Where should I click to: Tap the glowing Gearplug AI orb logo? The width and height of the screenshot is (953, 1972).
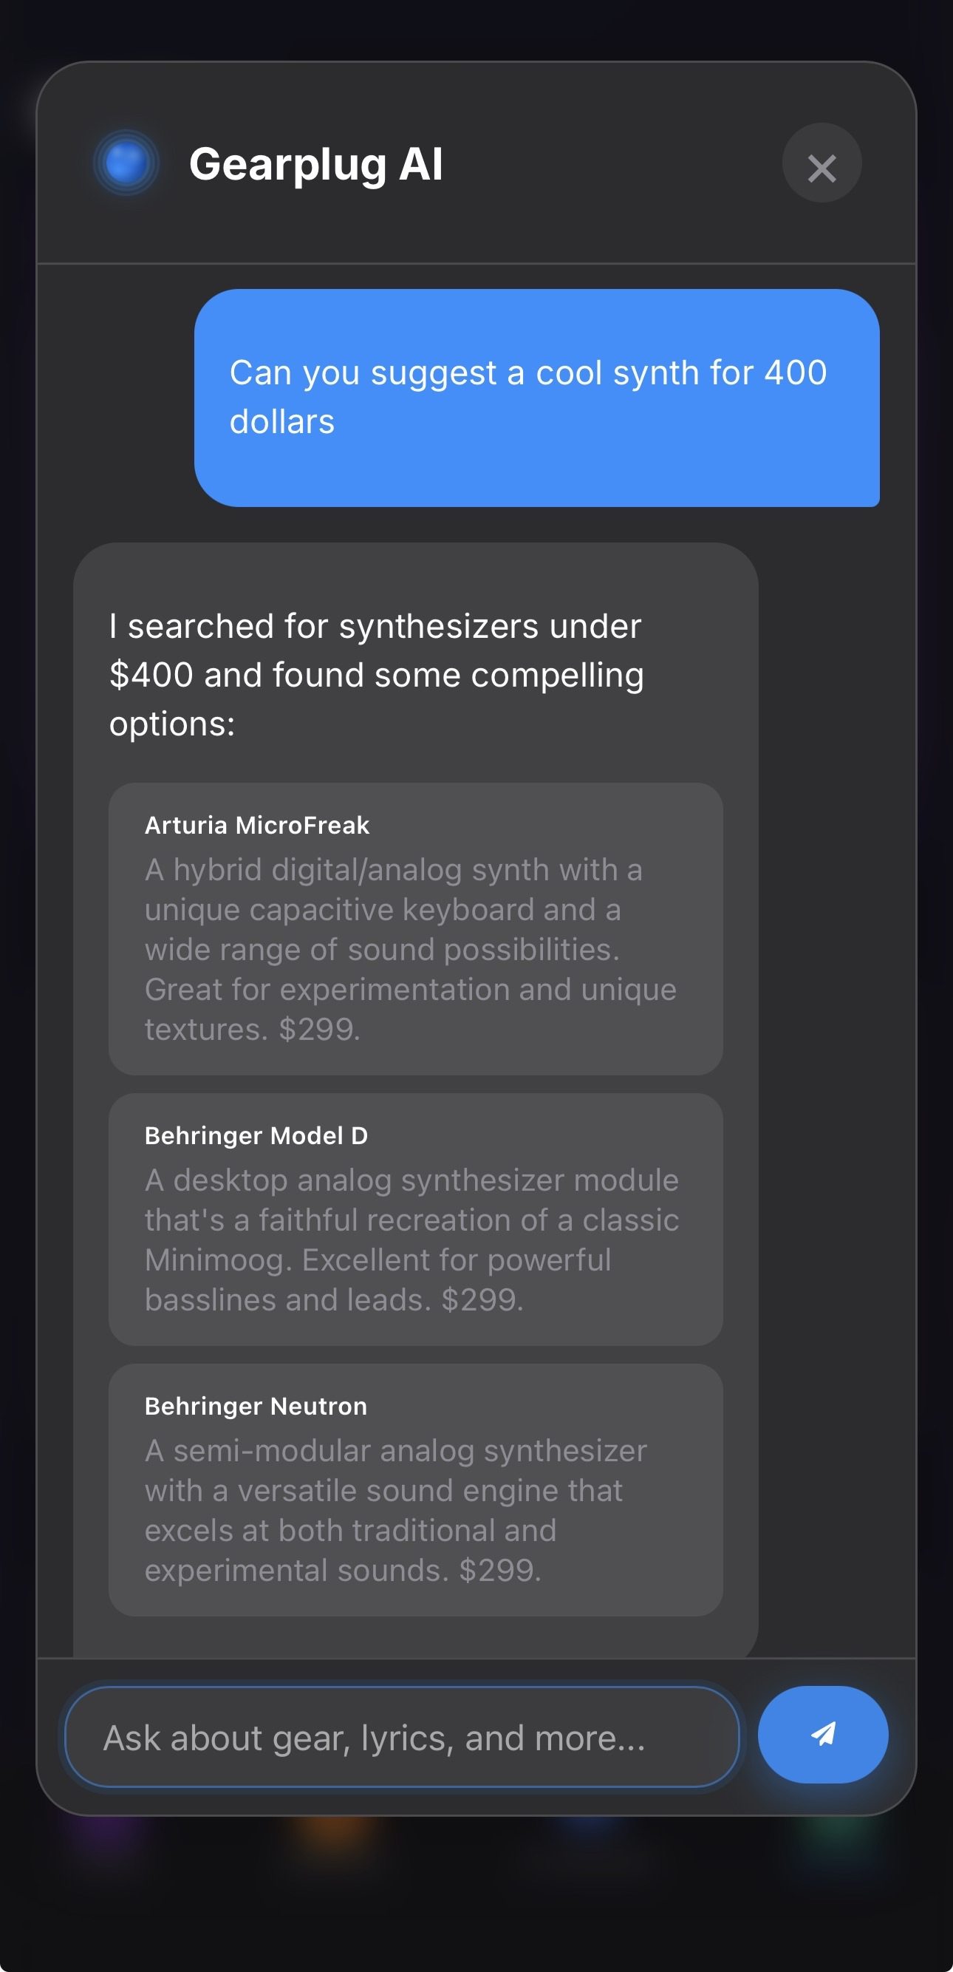click(126, 163)
